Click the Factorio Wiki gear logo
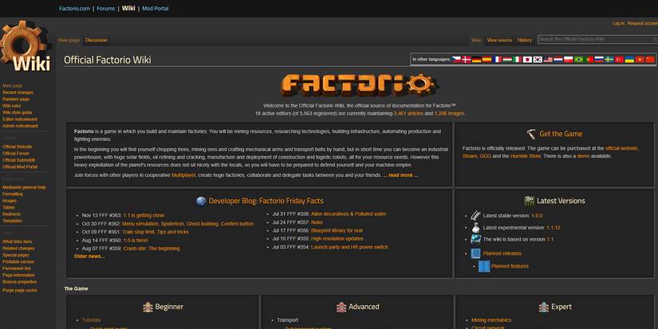 [x=28, y=49]
